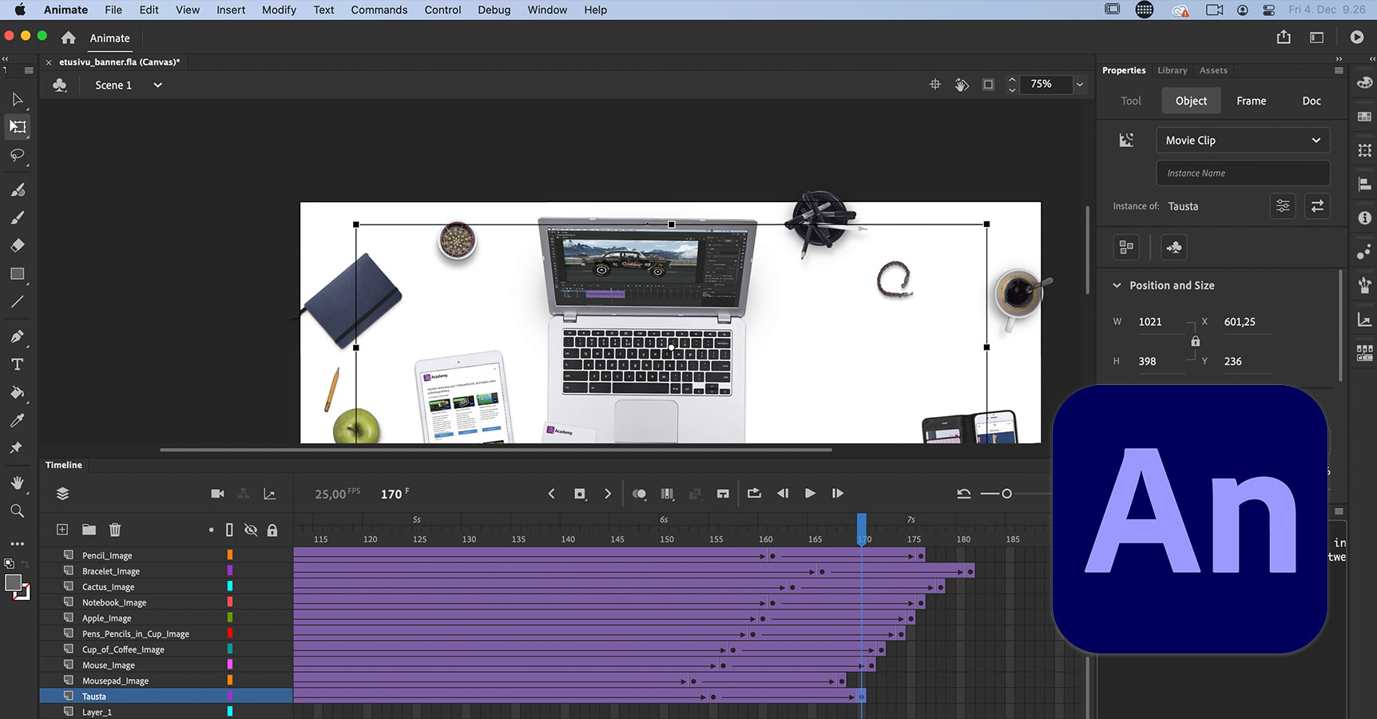
Task: Switch to the Tool properties tab
Action: pyautogui.click(x=1130, y=101)
